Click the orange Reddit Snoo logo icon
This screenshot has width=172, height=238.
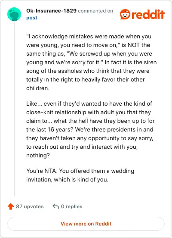point(125,14)
